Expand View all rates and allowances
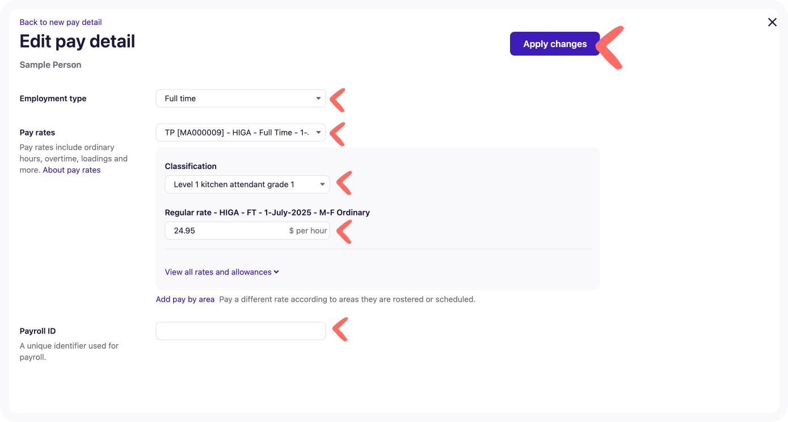The image size is (788, 422). pyautogui.click(x=218, y=272)
